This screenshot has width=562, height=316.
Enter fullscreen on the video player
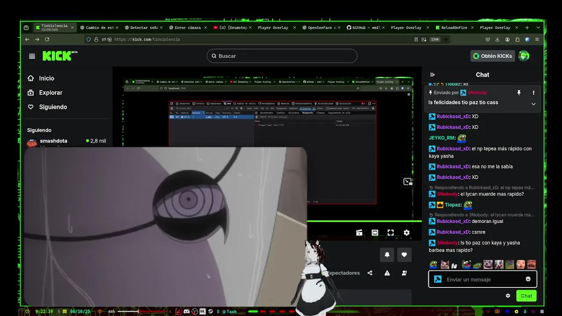pos(391,233)
